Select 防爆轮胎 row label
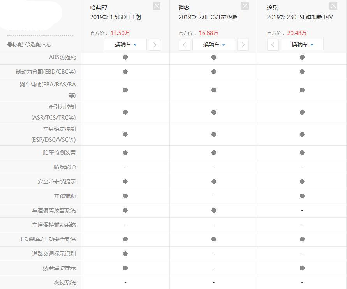This screenshot has width=347, height=289. click(x=65, y=167)
